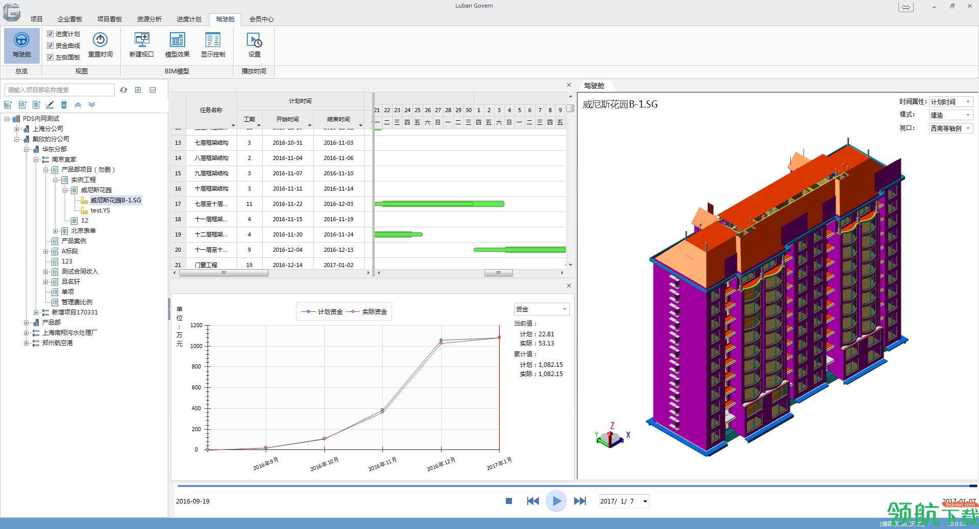Viewport: 979px width, 529px height.
Task: Open the 进度计划 ribbon tab
Action: [189, 19]
